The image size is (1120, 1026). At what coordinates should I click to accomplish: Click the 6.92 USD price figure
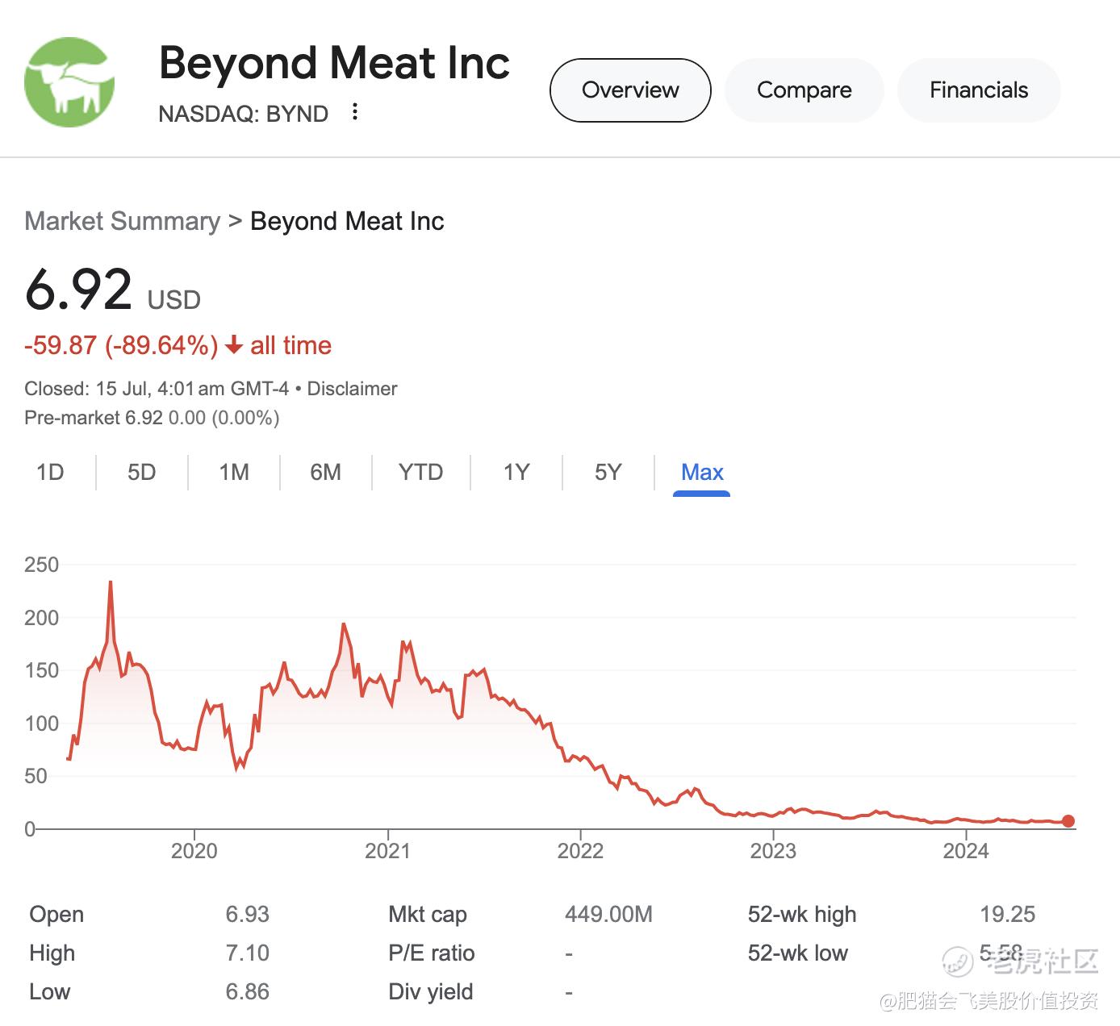[x=79, y=290]
